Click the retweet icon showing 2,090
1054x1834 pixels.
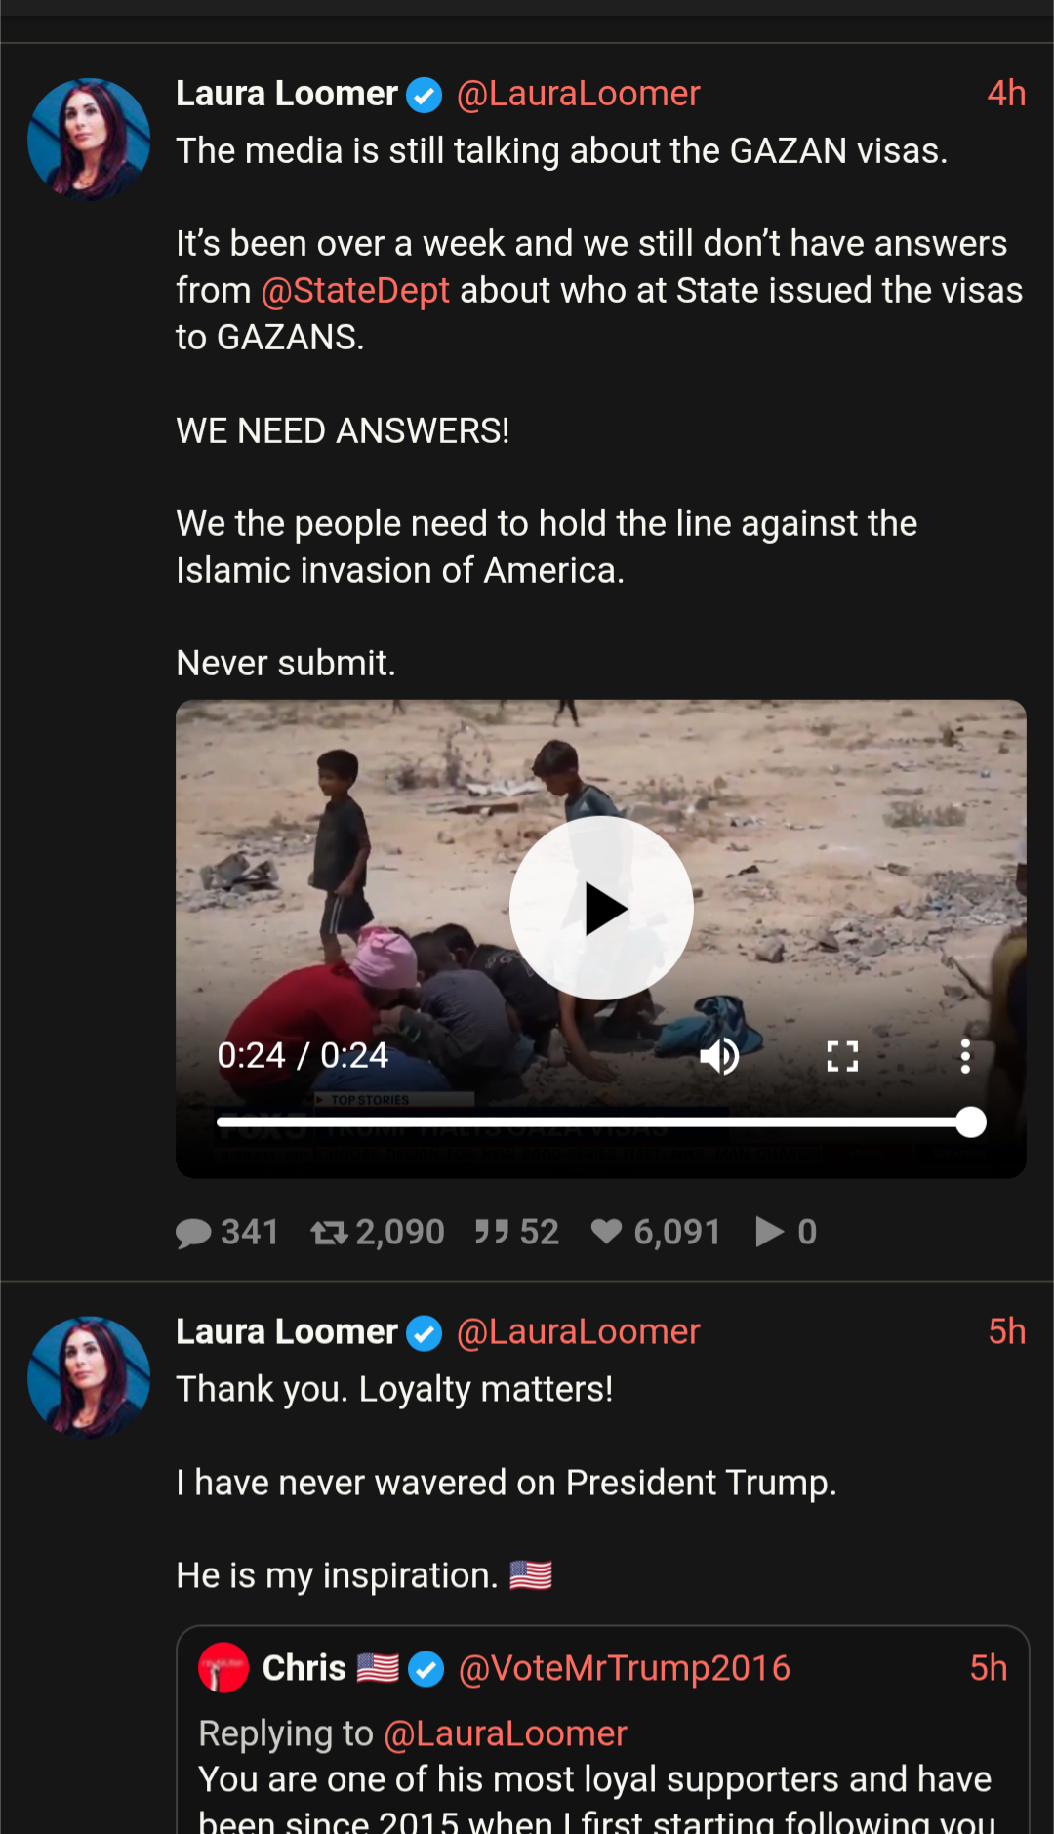pos(329,1233)
